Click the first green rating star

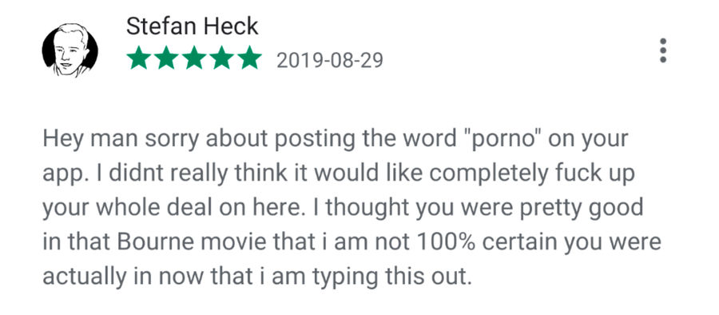coord(138,58)
